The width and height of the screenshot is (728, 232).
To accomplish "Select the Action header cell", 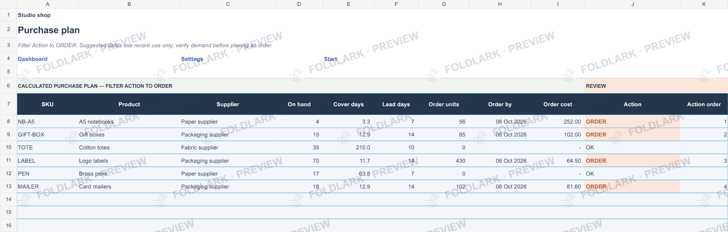I will [632, 104].
